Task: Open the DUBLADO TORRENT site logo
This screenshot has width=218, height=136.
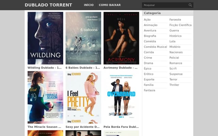Action: [48, 5]
